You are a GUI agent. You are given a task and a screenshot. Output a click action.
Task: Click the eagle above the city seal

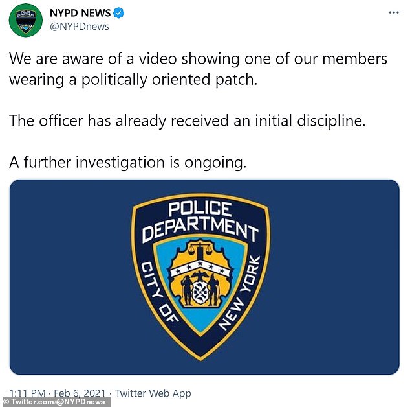click(200, 275)
